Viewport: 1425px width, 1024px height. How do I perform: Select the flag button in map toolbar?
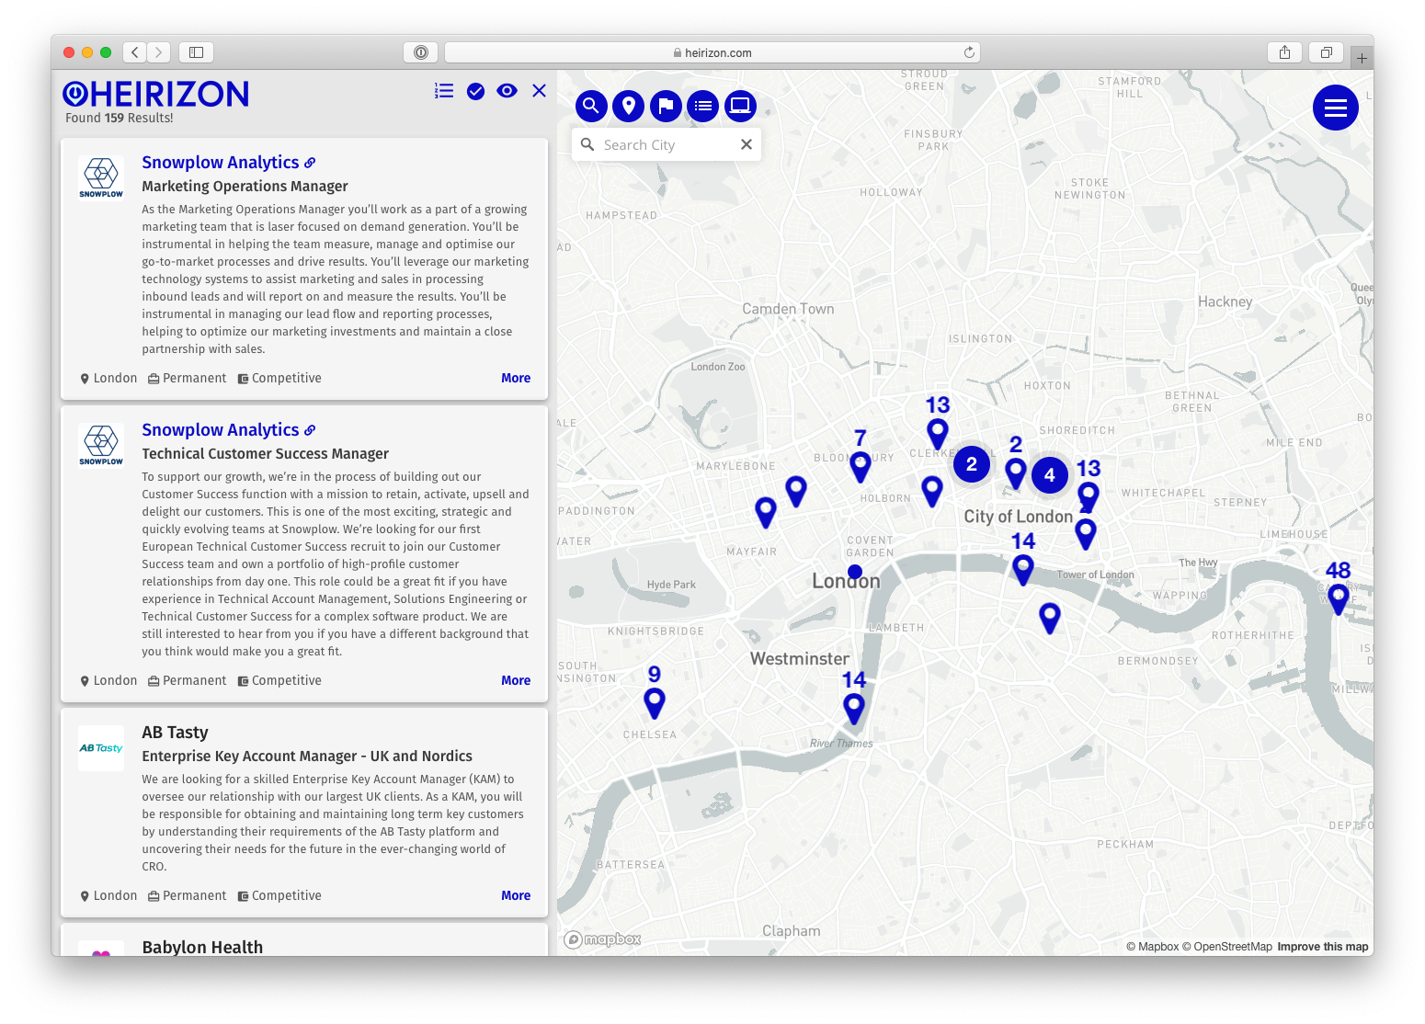coord(666,106)
